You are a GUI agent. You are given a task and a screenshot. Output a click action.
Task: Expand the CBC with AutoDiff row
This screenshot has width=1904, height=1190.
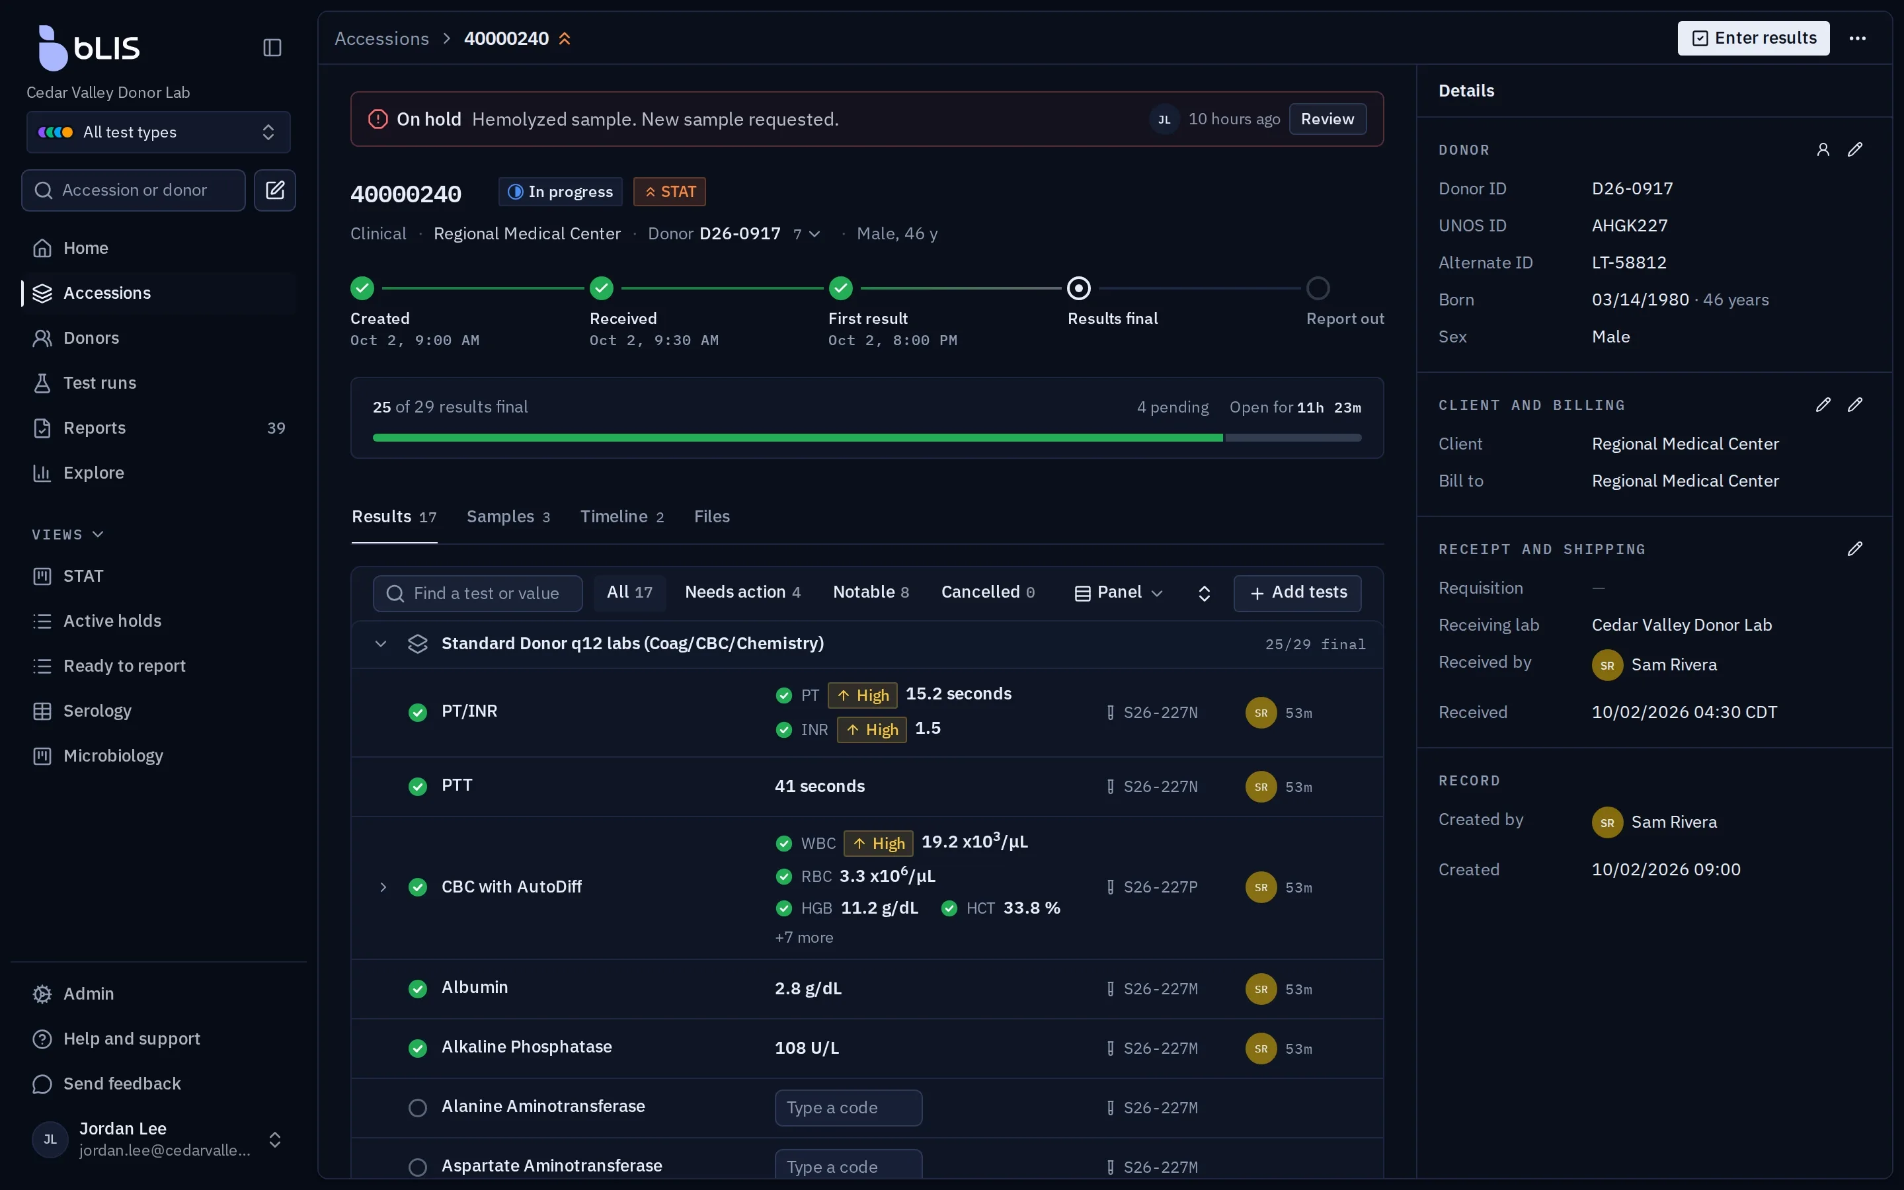click(x=383, y=887)
